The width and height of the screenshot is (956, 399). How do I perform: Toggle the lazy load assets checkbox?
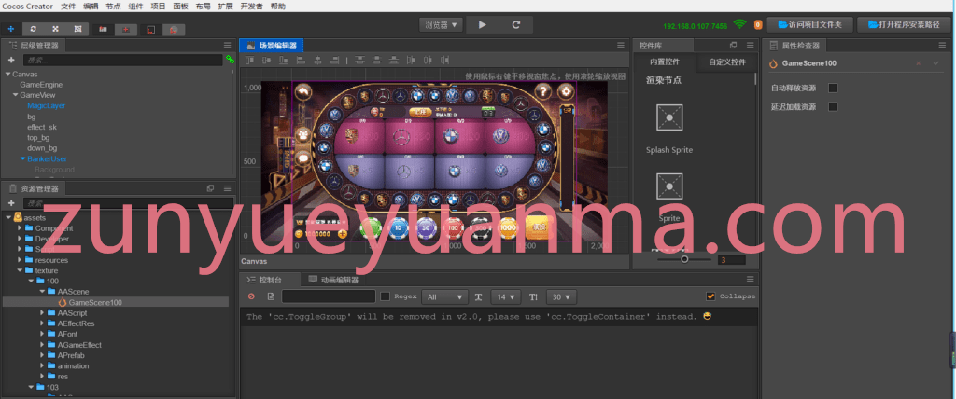click(x=833, y=106)
